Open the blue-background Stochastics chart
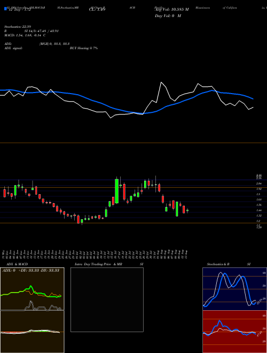The width and height of the screenshot is (267, 353). click(234, 289)
